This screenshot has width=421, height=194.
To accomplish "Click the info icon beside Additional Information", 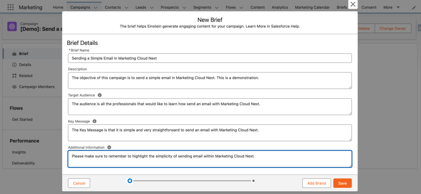I will (x=109, y=147).
